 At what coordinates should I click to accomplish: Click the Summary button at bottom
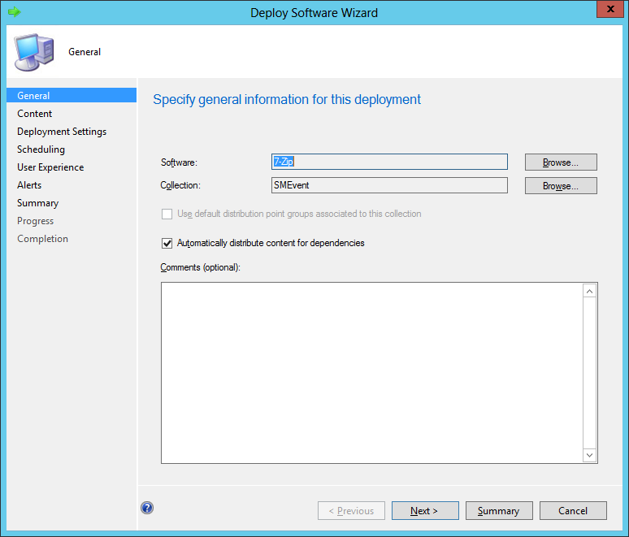point(498,511)
